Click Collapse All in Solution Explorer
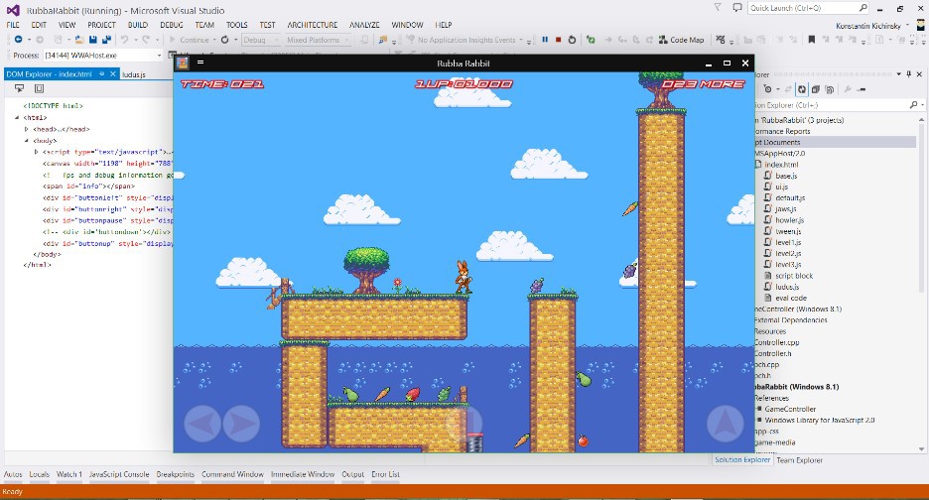929x500 pixels. pyautogui.click(x=815, y=89)
